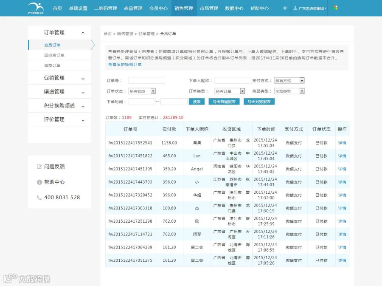
Task: Click the 订单号 input field
Action: tap(147, 80)
